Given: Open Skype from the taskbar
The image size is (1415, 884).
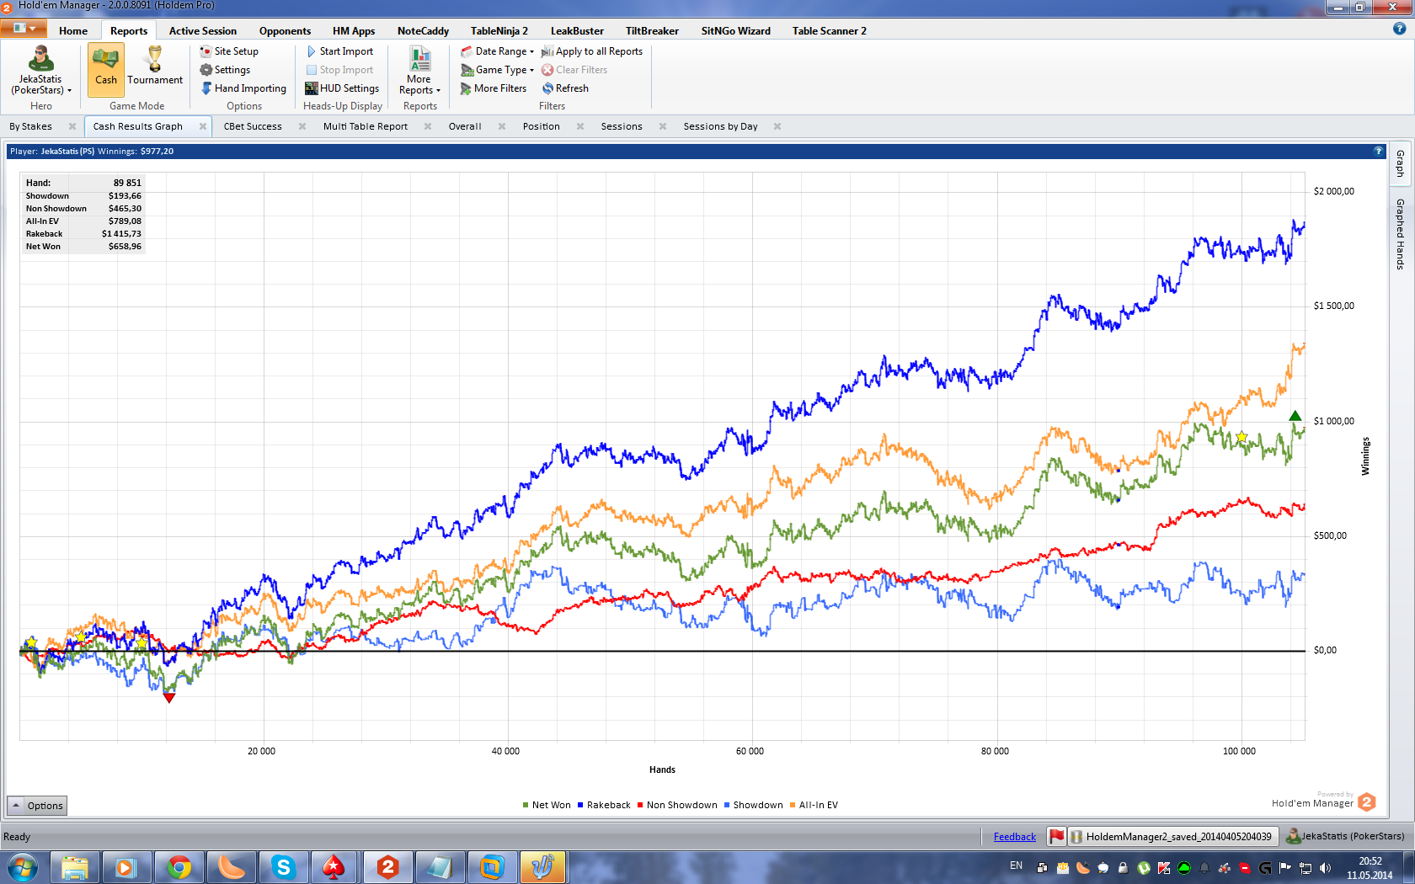Looking at the screenshot, I should coord(283,866).
